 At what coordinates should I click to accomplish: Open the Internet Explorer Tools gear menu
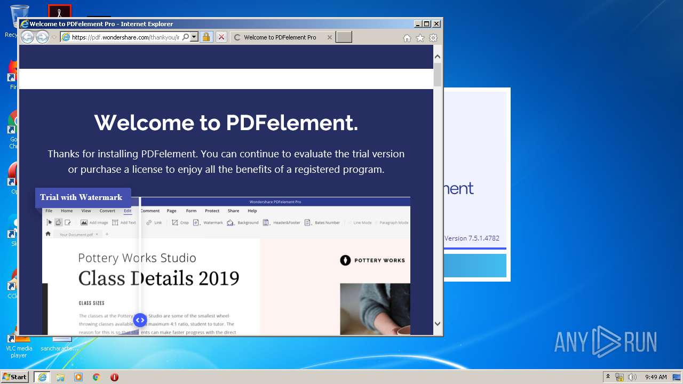pyautogui.click(x=433, y=38)
